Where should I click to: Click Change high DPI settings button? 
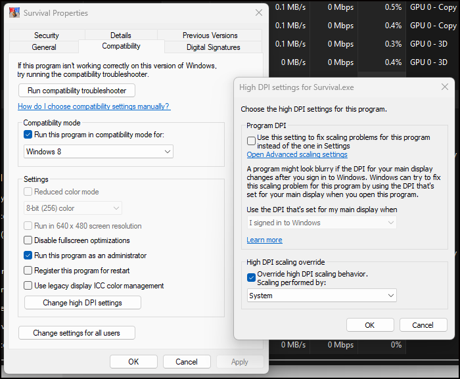(82, 303)
